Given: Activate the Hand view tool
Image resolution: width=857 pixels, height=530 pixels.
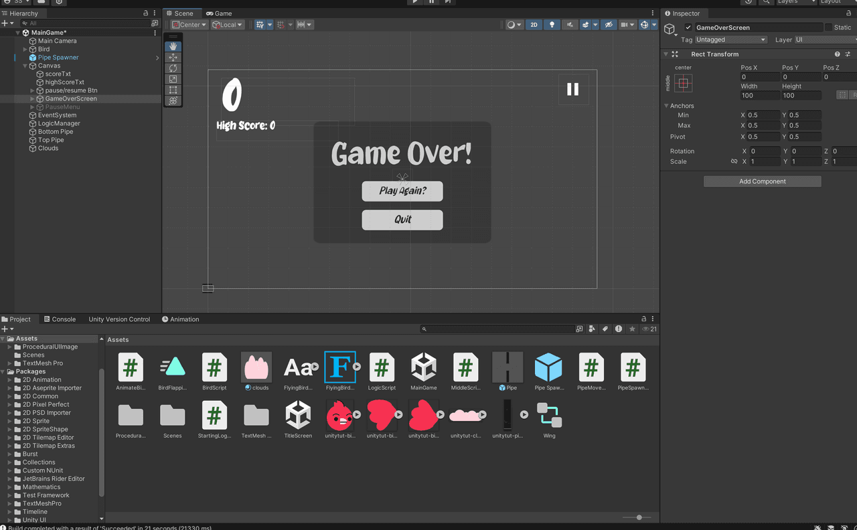Looking at the screenshot, I should (173, 46).
